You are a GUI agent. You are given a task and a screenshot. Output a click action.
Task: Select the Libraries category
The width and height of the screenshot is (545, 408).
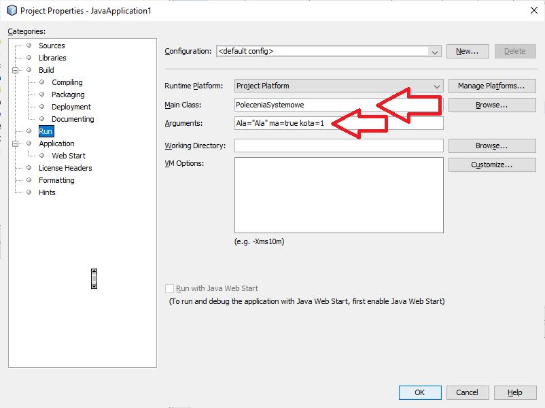click(x=52, y=58)
